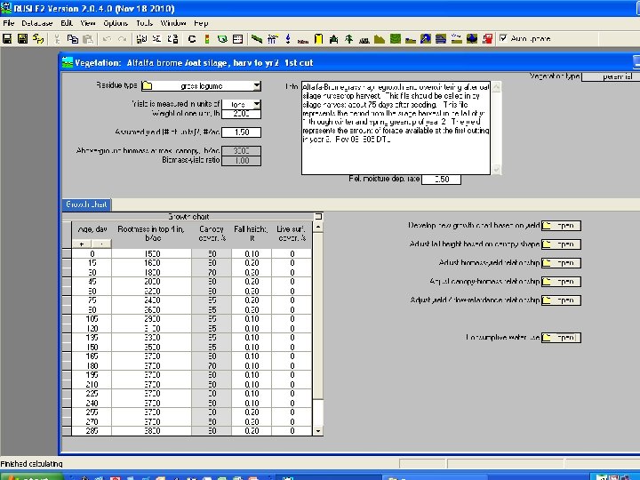Viewport: 640px width, 480px height.
Task: Open 'Develop new growth chart based on yield'
Action: pyautogui.click(x=561, y=226)
